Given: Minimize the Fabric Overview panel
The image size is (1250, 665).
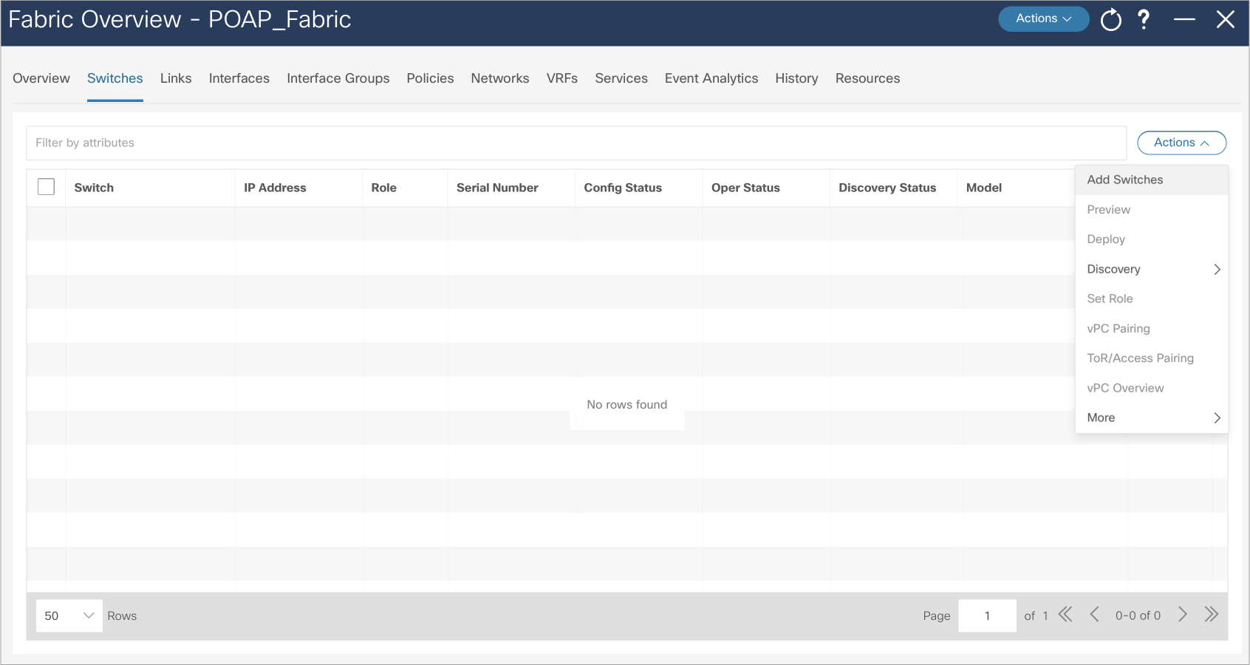Looking at the screenshot, I should click(x=1184, y=19).
